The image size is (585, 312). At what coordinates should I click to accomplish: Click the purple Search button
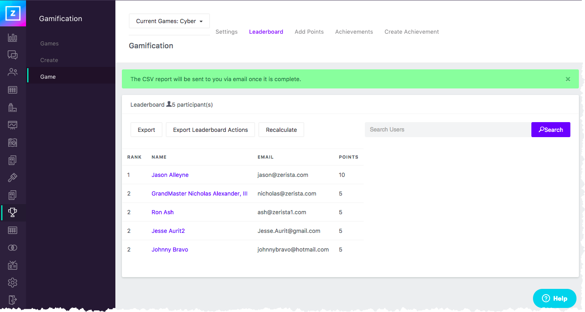551,130
